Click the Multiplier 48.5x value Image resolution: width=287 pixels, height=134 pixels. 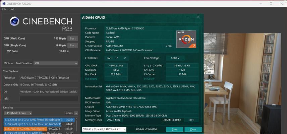point(116,70)
